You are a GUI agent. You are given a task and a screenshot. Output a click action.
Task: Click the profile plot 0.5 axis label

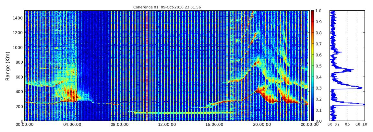(347, 125)
